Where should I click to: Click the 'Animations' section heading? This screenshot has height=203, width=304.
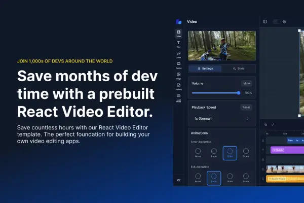coord(199,133)
